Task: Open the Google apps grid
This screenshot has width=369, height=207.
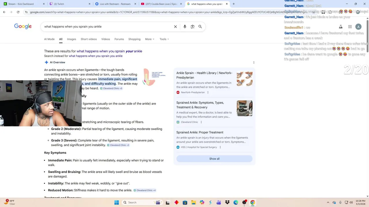Action: (x=350, y=27)
